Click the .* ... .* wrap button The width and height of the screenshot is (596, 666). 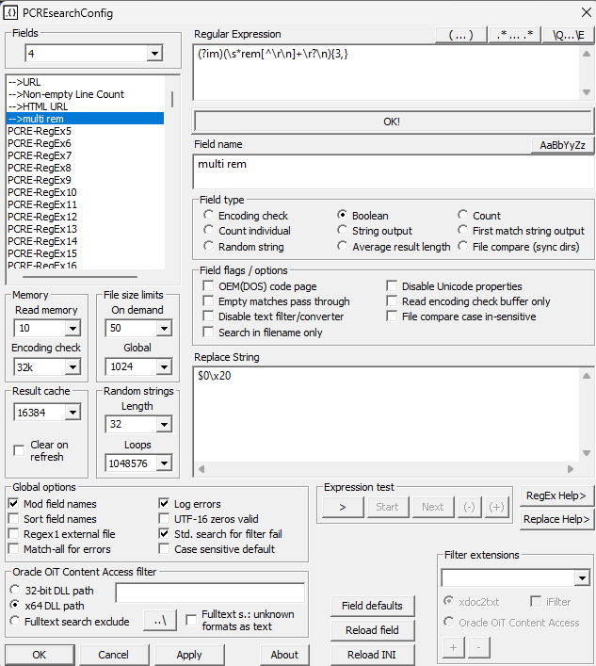515,35
